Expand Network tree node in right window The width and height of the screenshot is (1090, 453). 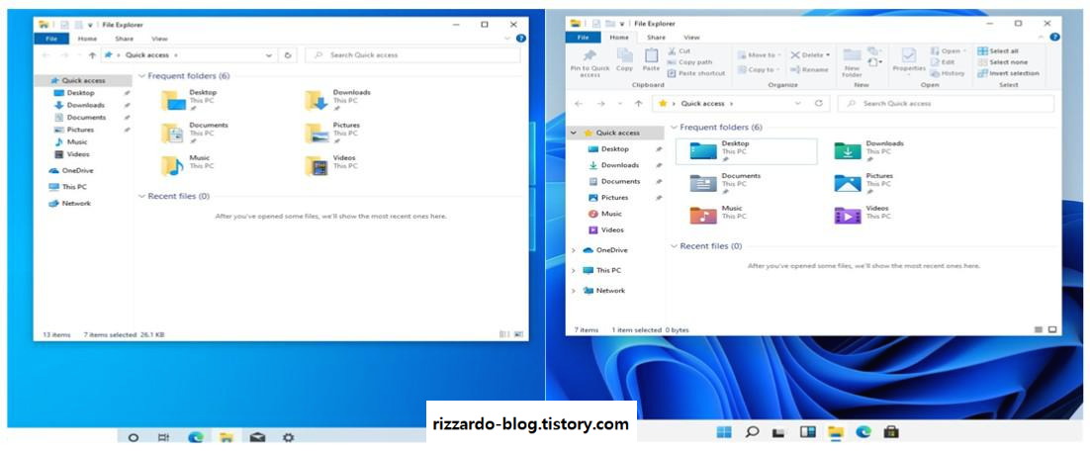573,291
